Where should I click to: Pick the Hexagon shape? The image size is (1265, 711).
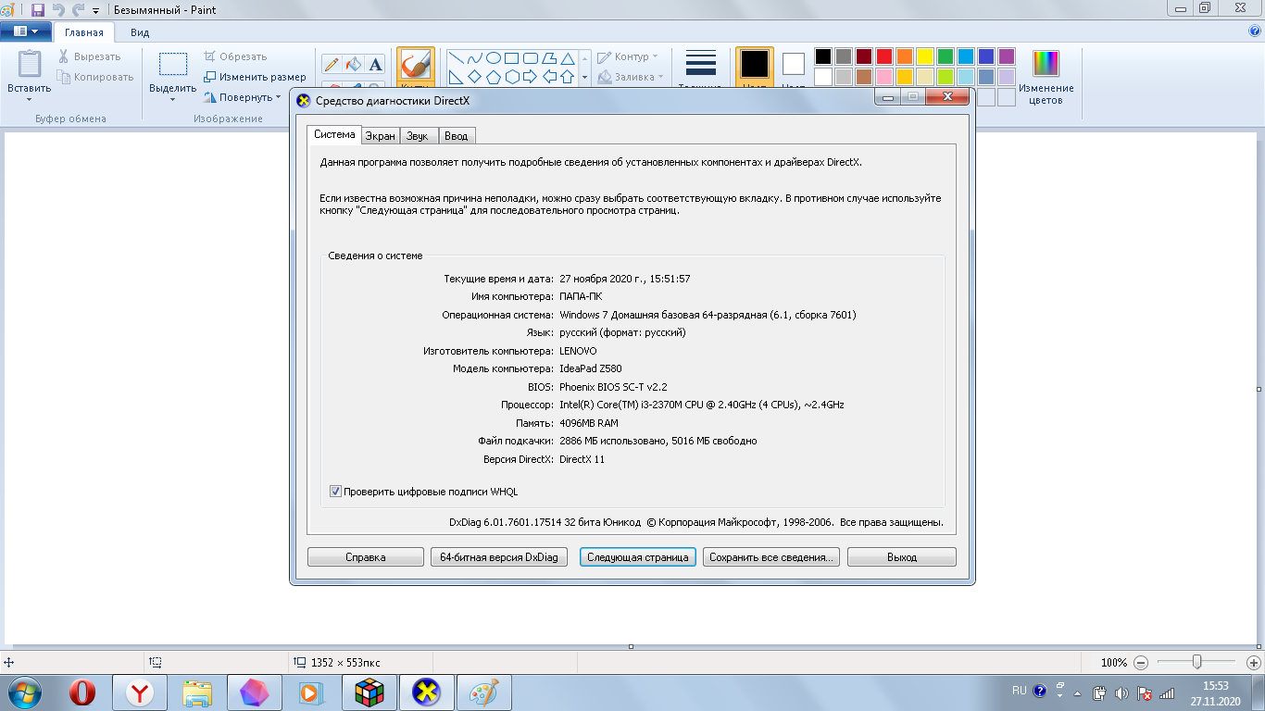click(x=511, y=76)
